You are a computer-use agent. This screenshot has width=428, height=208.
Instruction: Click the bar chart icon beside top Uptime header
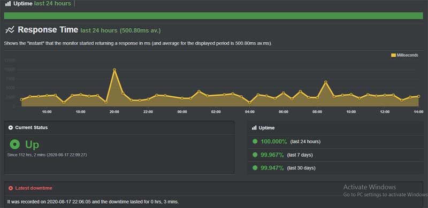pyautogui.click(x=8, y=4)
